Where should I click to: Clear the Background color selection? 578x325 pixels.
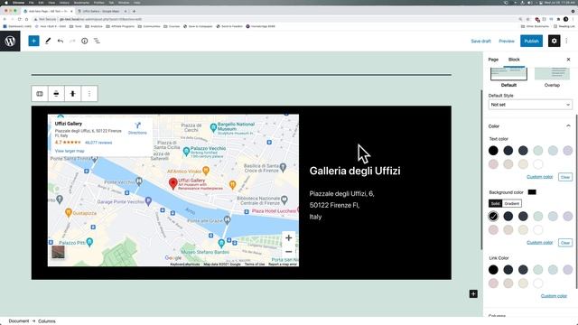point(565,243)
